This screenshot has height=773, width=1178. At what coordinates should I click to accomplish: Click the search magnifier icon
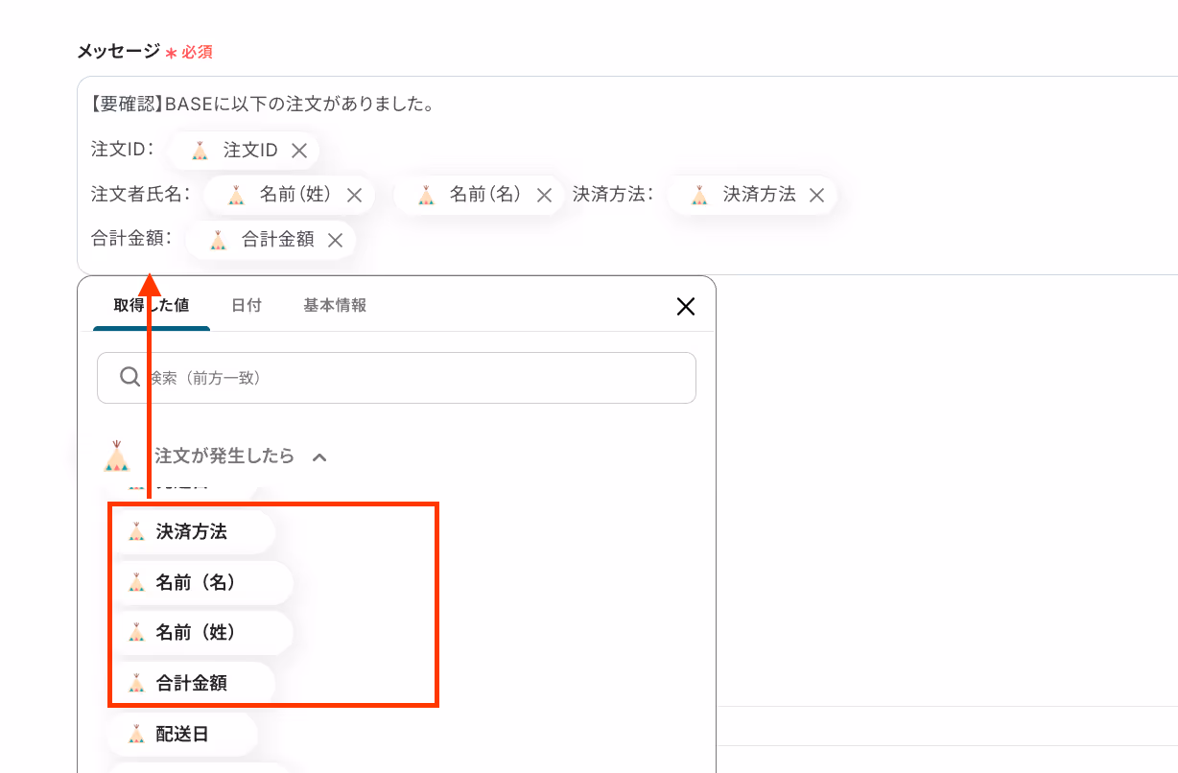[130, 377]
